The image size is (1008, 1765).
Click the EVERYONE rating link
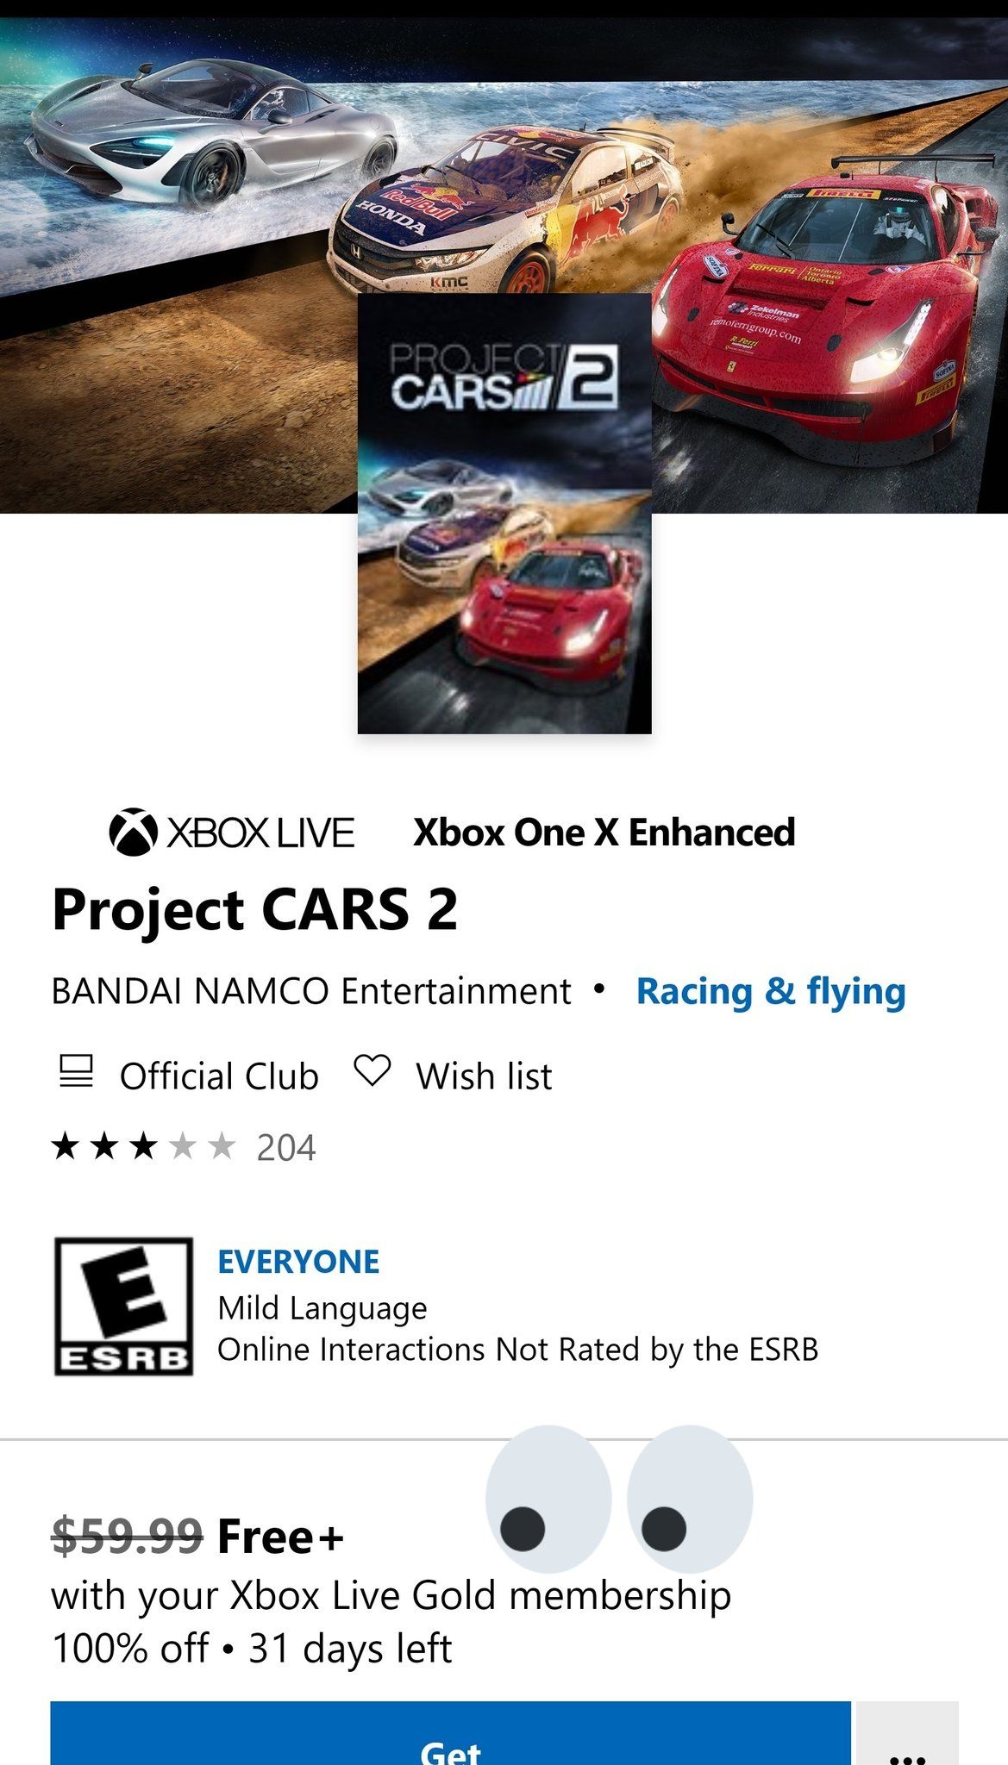(298, 1262)
